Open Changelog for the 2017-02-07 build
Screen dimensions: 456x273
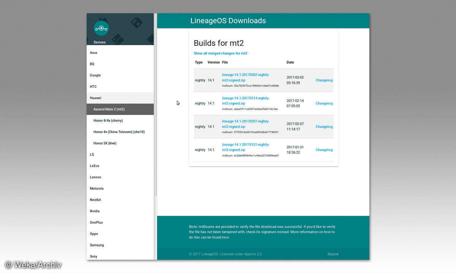324,127
